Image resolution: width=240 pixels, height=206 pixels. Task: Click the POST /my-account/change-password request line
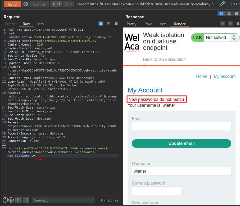tap(45, 30)
